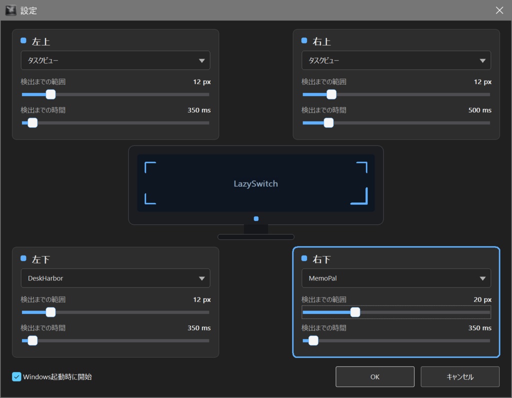
Task: Click the 検出までの範囲 slider in 右下 panel
Action: (x=396, y=312)
